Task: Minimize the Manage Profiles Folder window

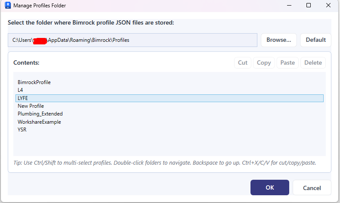Action: [x=289, y=6]
